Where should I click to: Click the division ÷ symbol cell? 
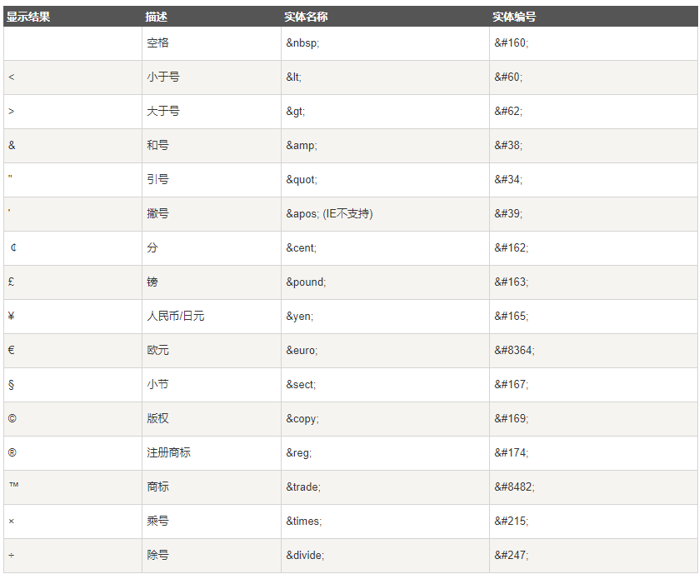point(12,555)
